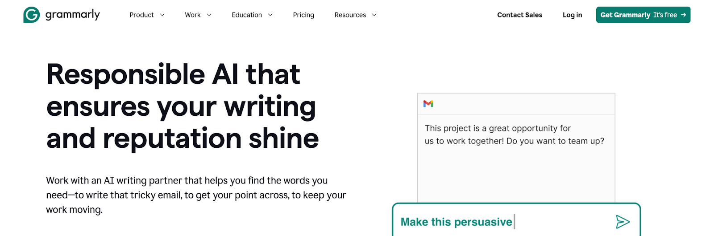The width and height of the screenshot is (714, 236).
Task: Open the Education menu
Action: pos(247,15)
